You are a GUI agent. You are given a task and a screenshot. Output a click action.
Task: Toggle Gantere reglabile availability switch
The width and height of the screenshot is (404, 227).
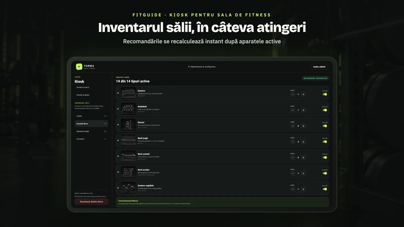325,189
